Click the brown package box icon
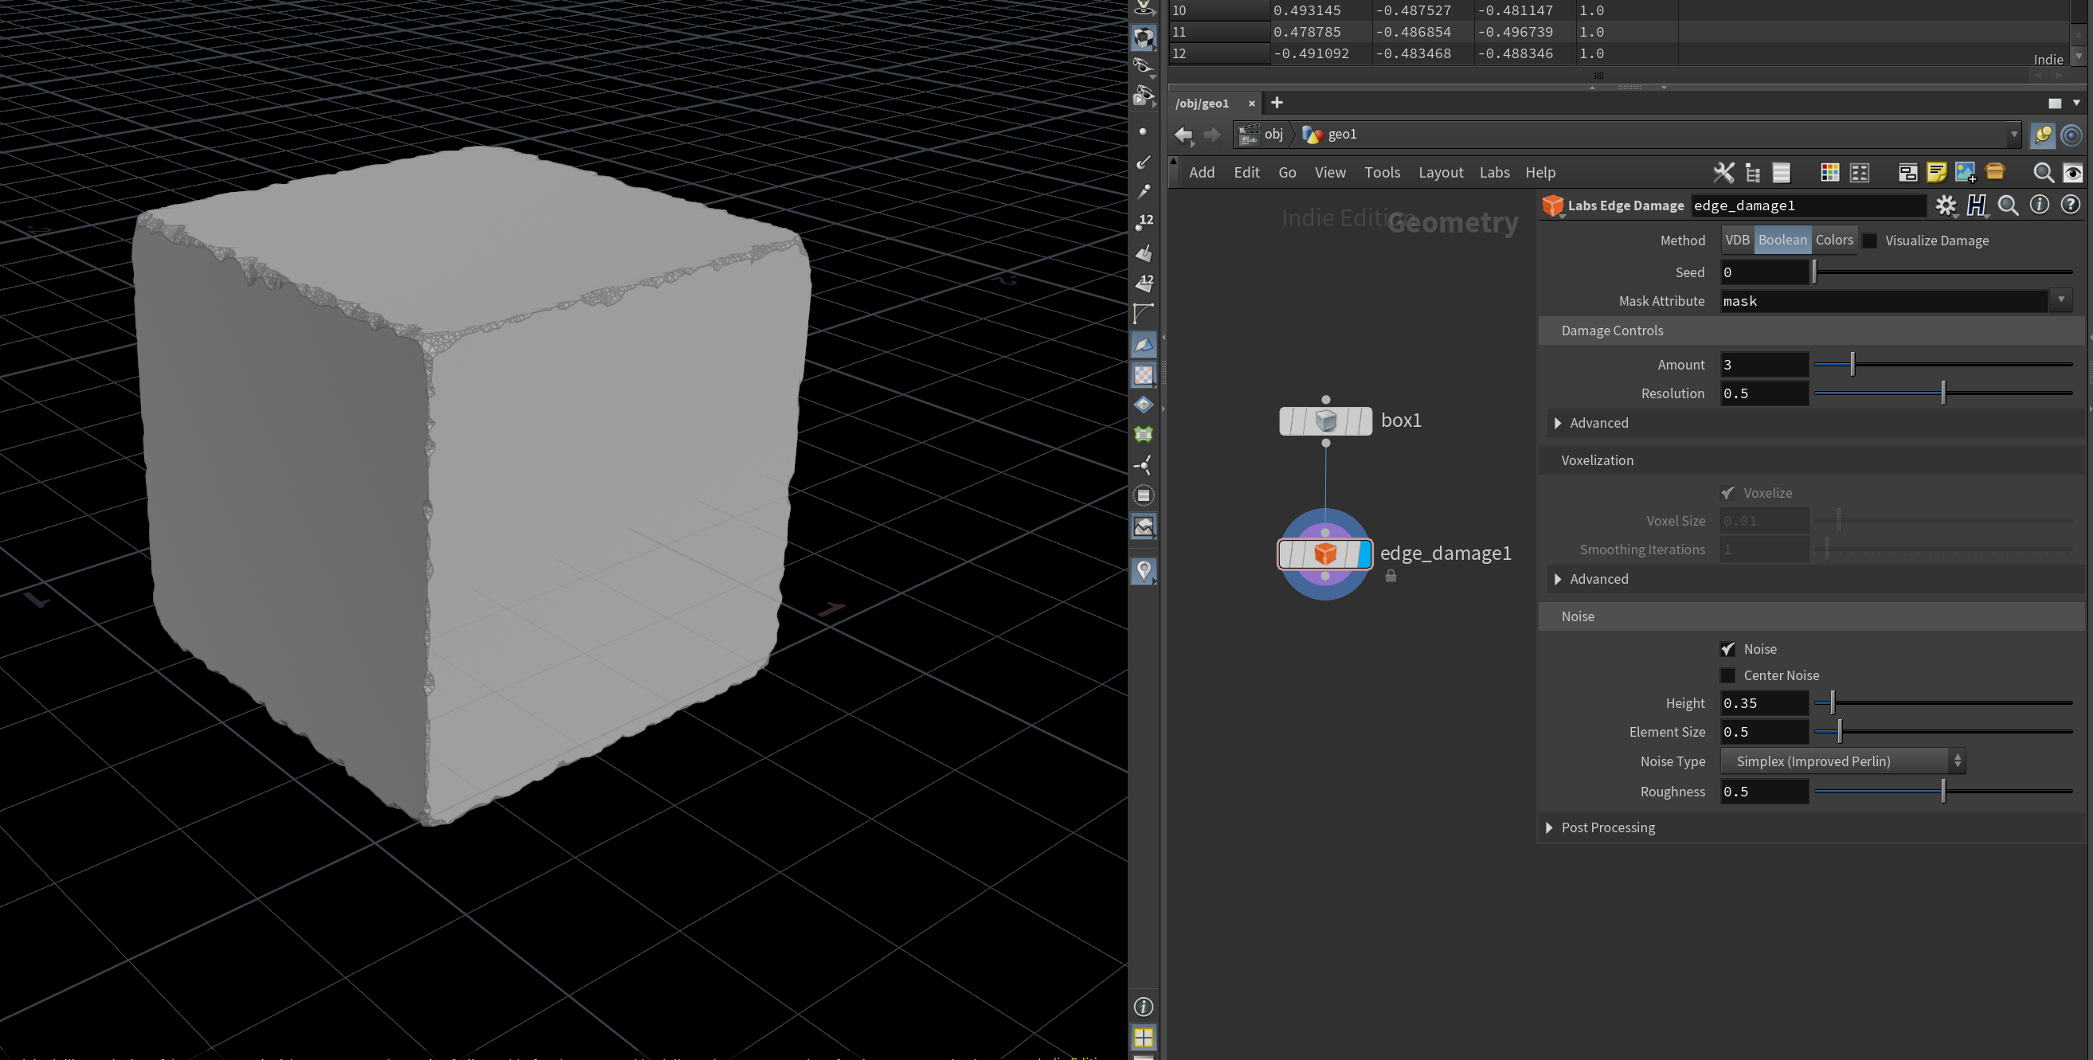The image size is (2093, 1060). pos(1995,171)
